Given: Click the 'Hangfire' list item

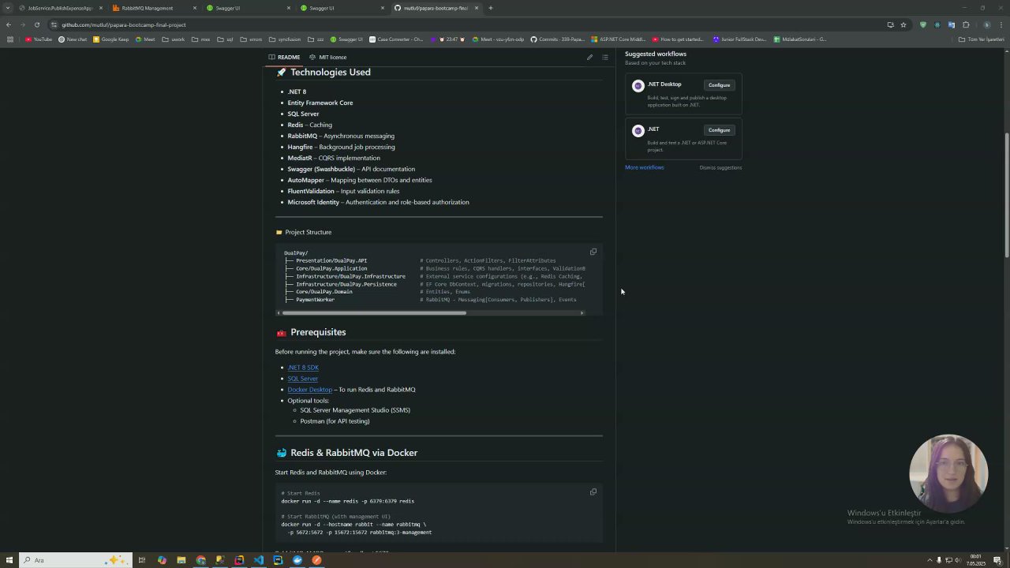Looking at the screenshot, I should coord(341,147).
